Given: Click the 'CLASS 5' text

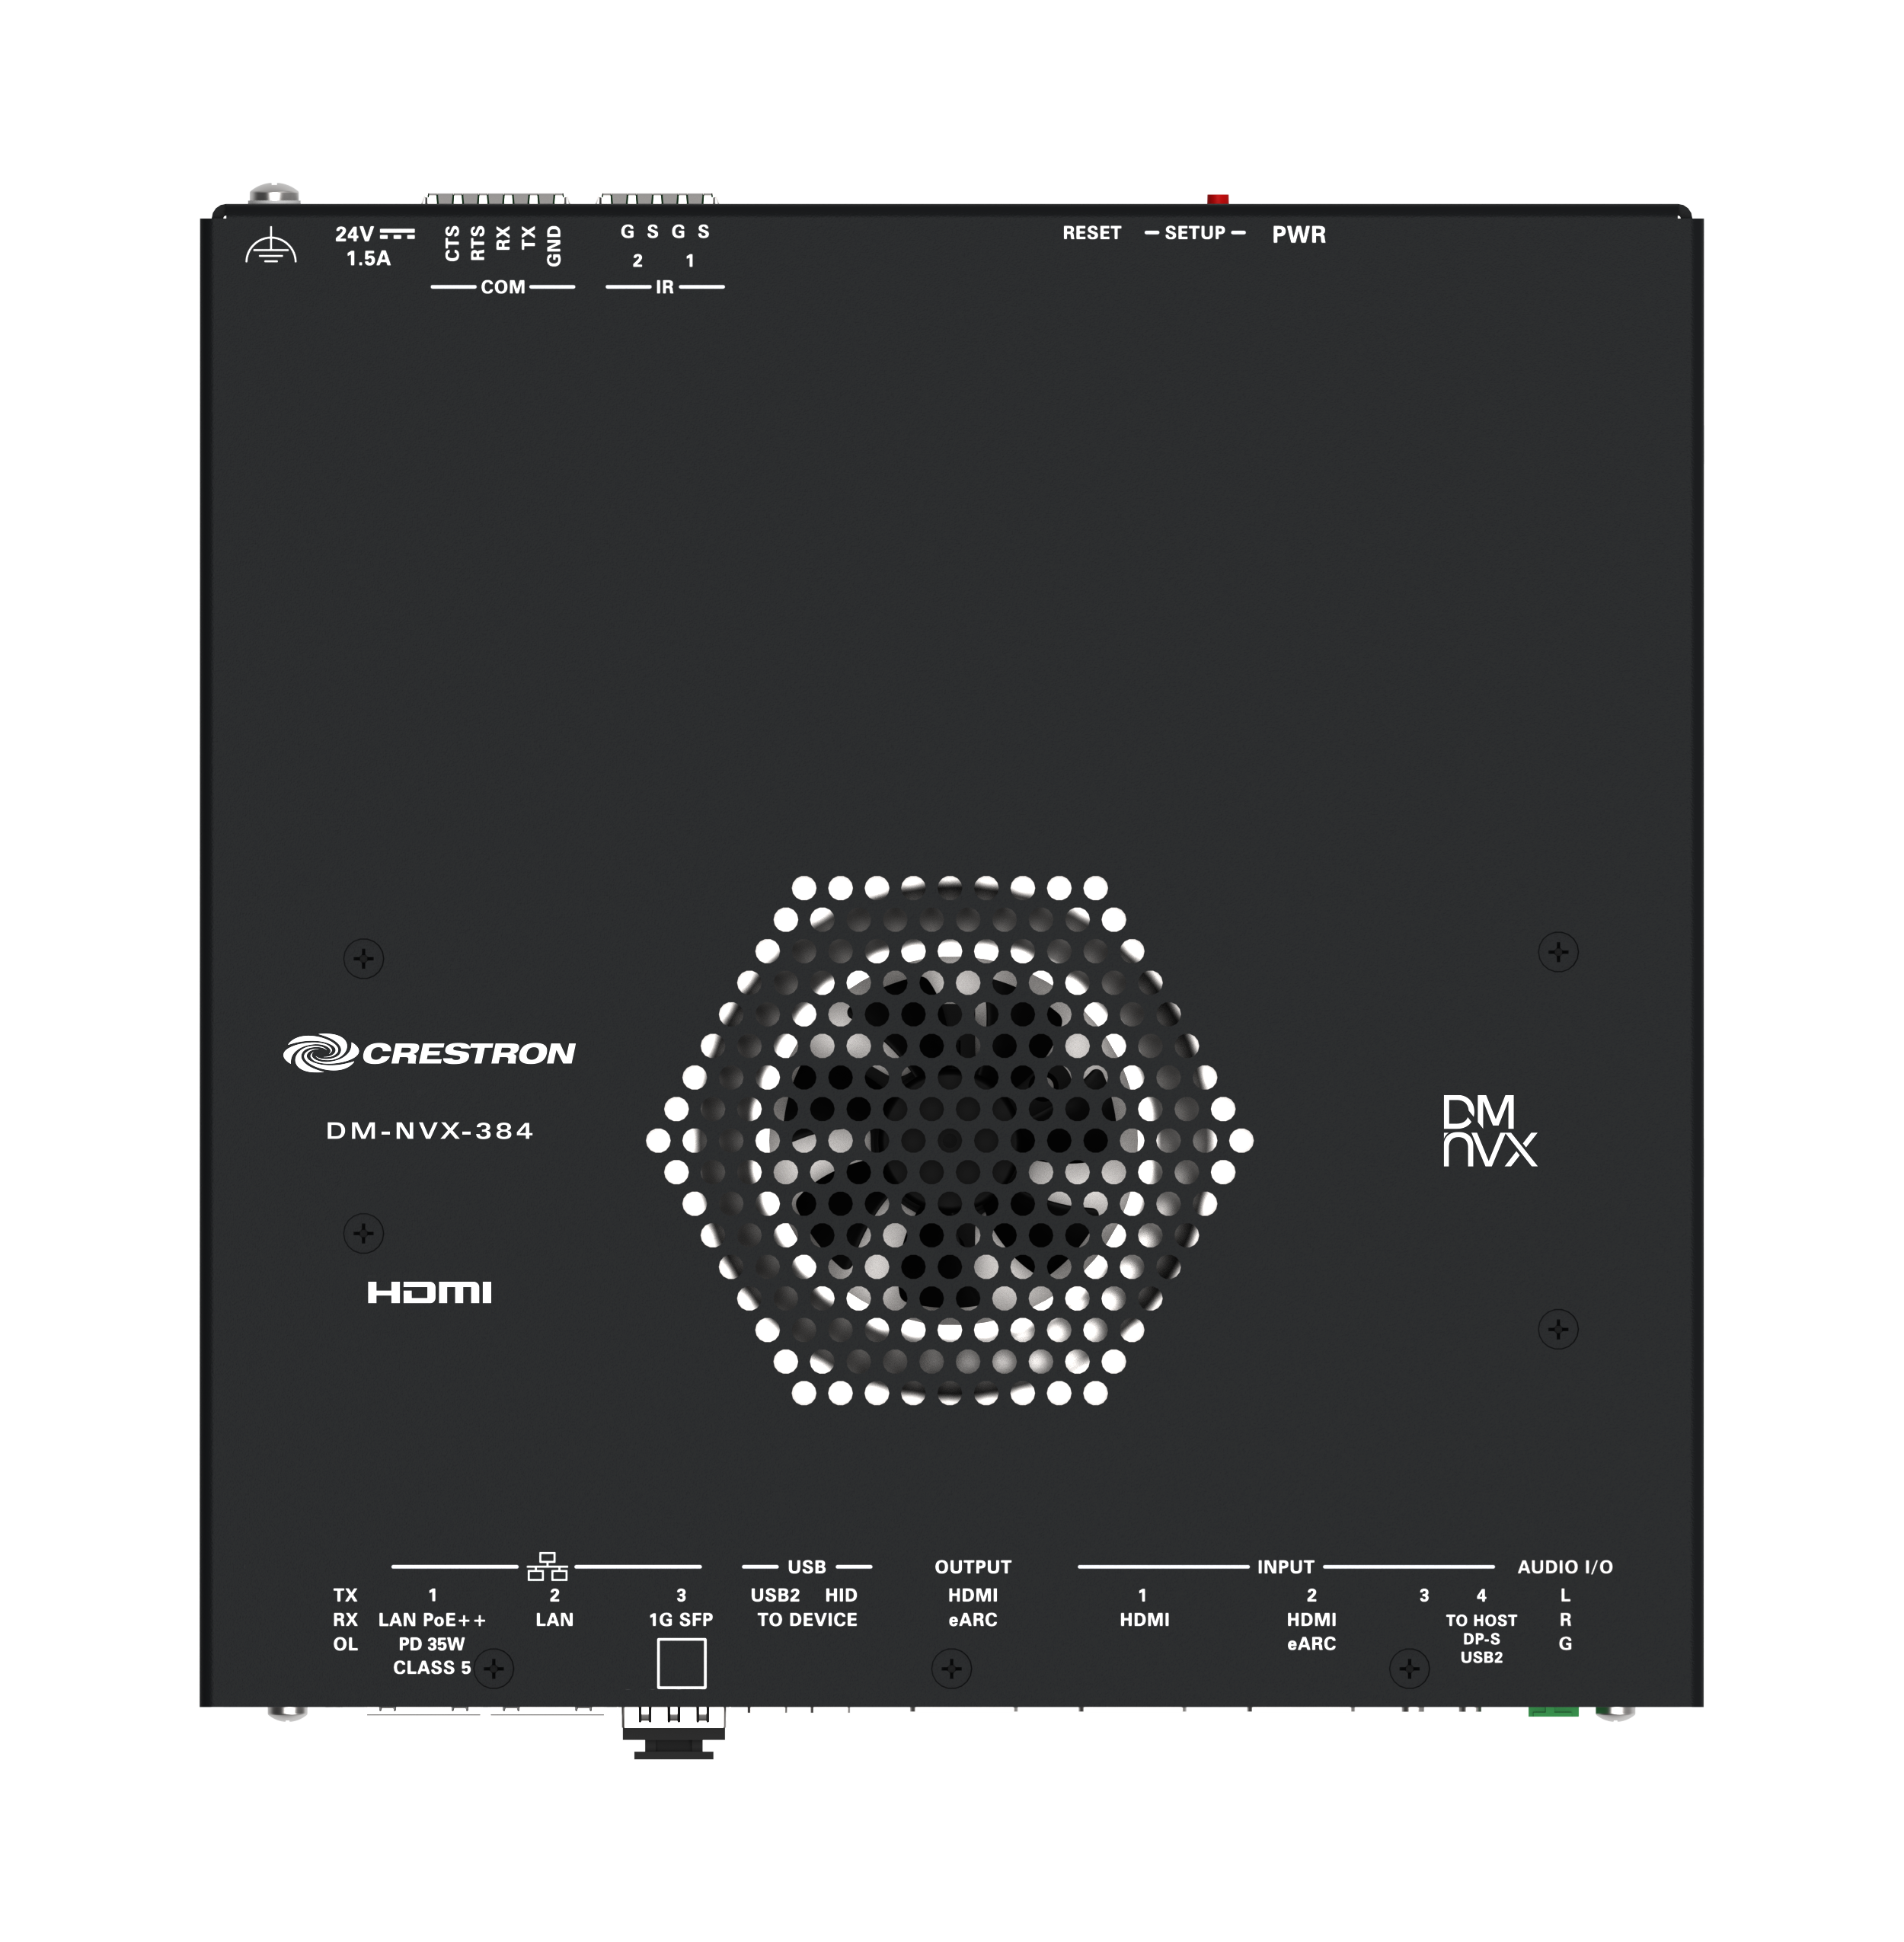Looking at the screenshot, I should [x=431, y=1668].
